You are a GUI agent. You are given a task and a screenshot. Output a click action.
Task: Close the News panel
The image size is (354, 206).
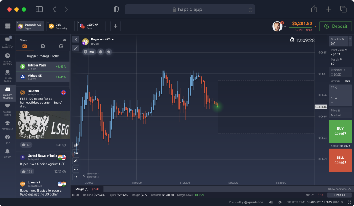click(65, 40)
